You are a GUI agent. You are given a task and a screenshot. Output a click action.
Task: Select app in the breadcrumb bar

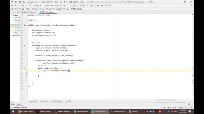(22, 9)
